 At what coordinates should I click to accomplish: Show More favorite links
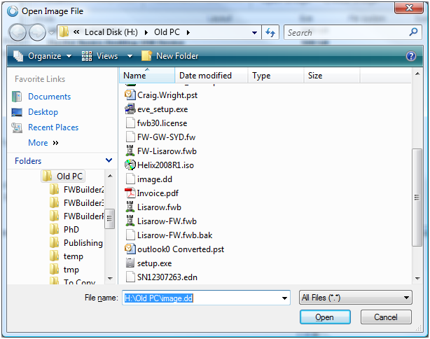[43, 143]
